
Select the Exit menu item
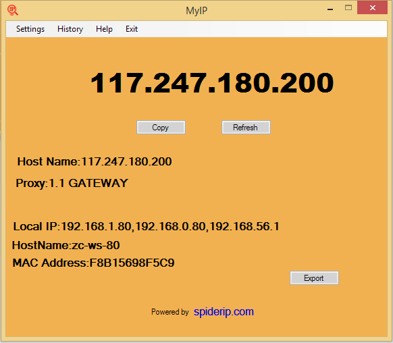(132, 29)
